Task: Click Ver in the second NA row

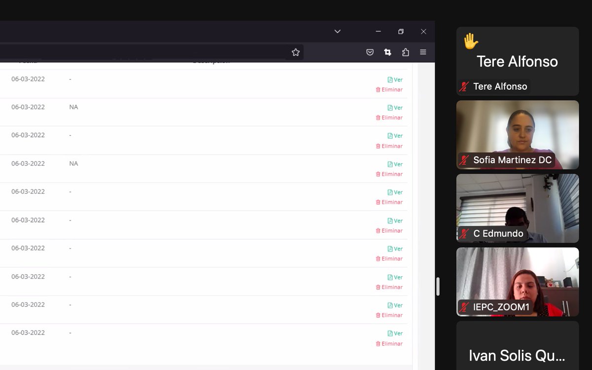Action: (395, 164)
